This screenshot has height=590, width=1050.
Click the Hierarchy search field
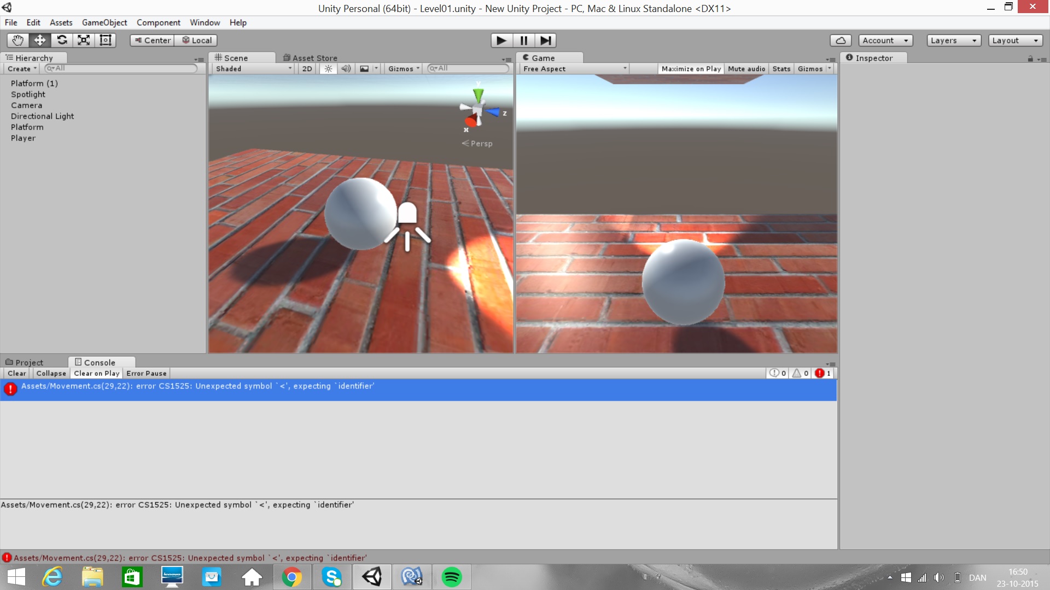[x=120, y=68]
